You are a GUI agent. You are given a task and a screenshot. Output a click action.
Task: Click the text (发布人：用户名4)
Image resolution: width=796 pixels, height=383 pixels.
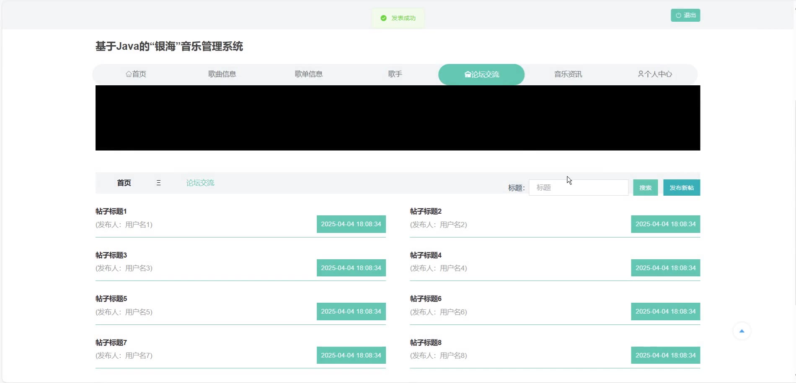coord(439,268)
